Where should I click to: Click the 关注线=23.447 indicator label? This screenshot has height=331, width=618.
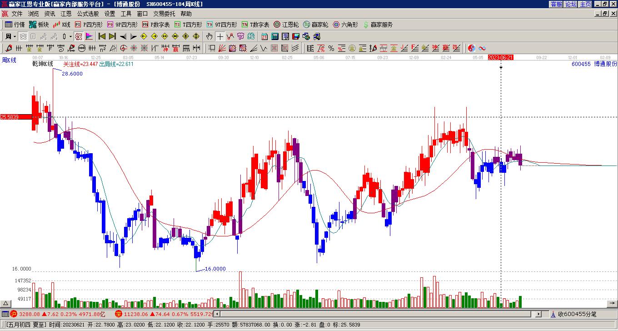(x=80, y=64)
